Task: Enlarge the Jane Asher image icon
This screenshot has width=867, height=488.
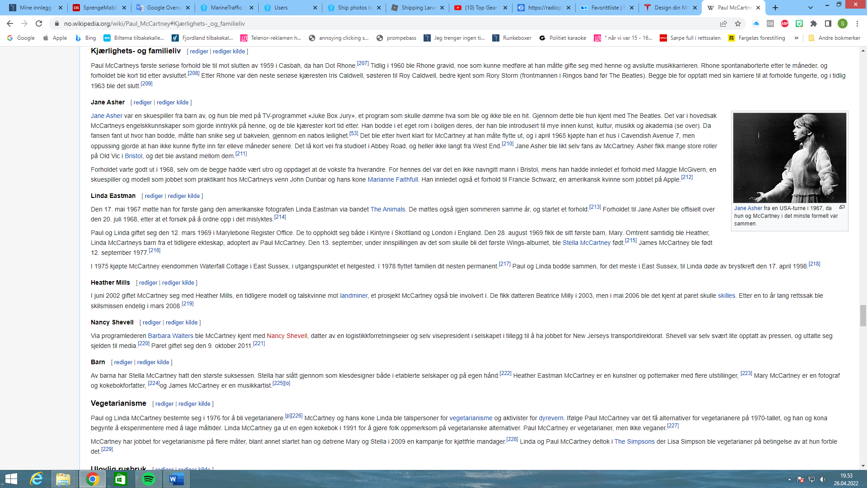Action: click(x=842, y=207)
